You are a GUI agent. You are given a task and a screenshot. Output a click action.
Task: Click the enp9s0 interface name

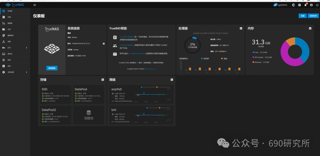(x=117, y=89)
